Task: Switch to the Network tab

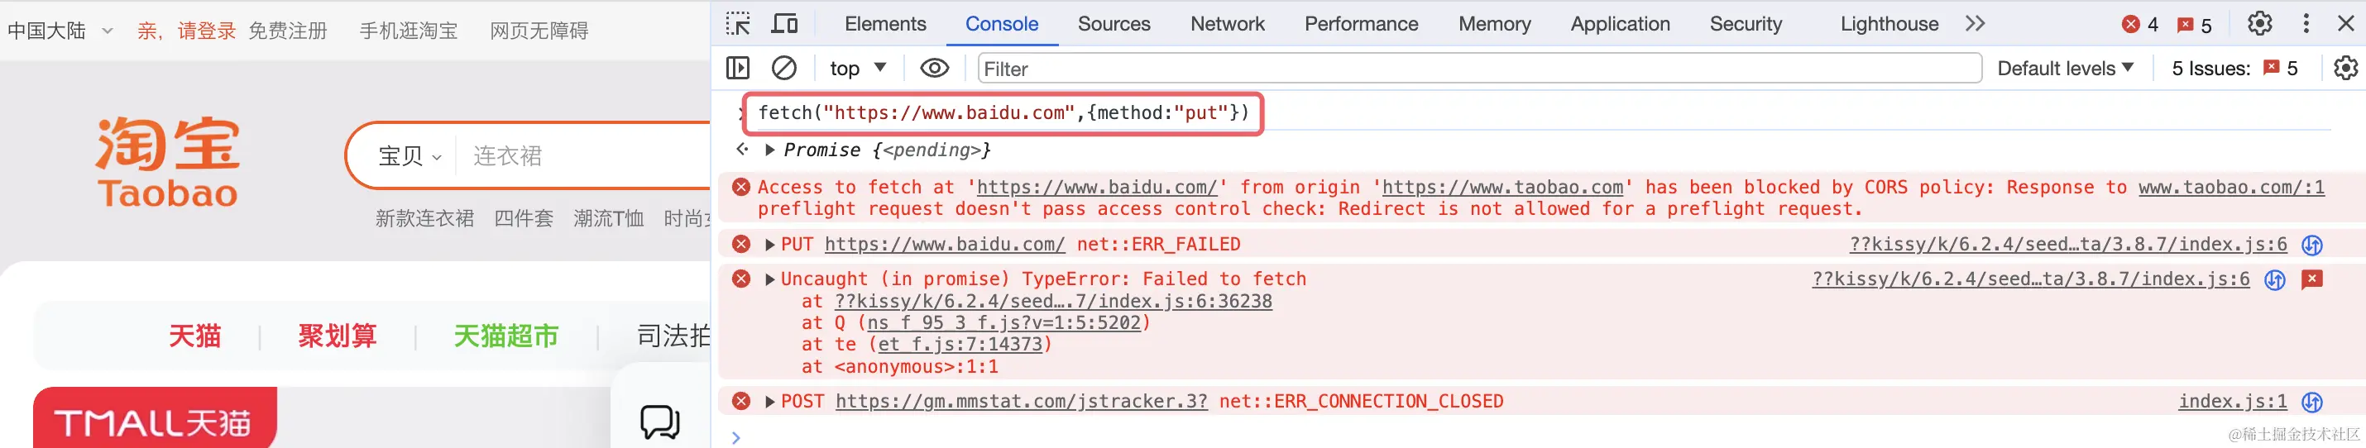Action: coord(1226,24)
